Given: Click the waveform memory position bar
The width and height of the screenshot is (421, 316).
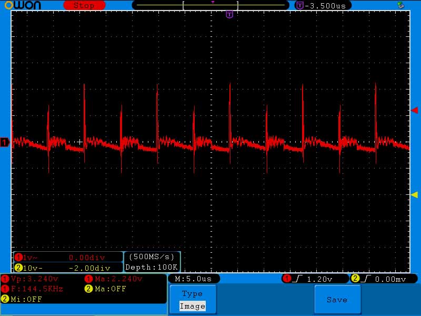Looking at the screenshot, I should pos(210,5).
